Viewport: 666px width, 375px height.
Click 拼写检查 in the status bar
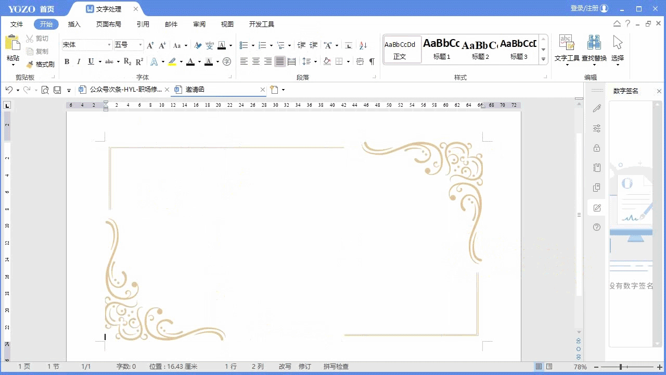pyautogui.click(x=336, y=367)
